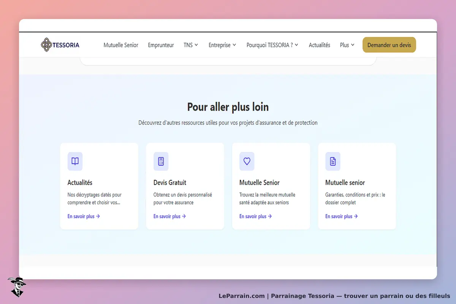
Task: Click the TESSORIA logo in the header
Action: click(60, 45)
